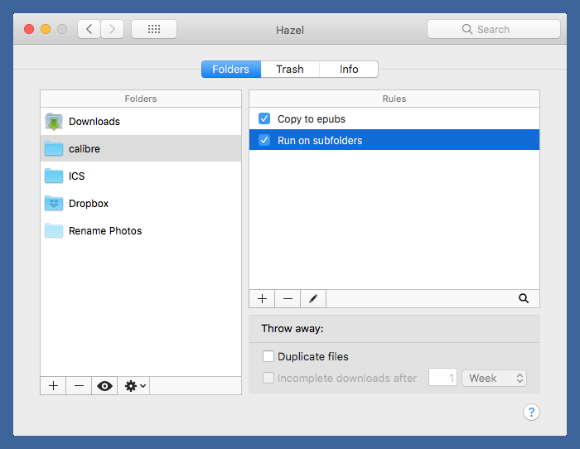Edit rule using the pencil icon

coord(313,298)
